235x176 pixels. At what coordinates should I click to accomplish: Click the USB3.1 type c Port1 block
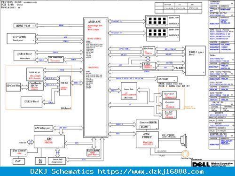tap(196, 61)
